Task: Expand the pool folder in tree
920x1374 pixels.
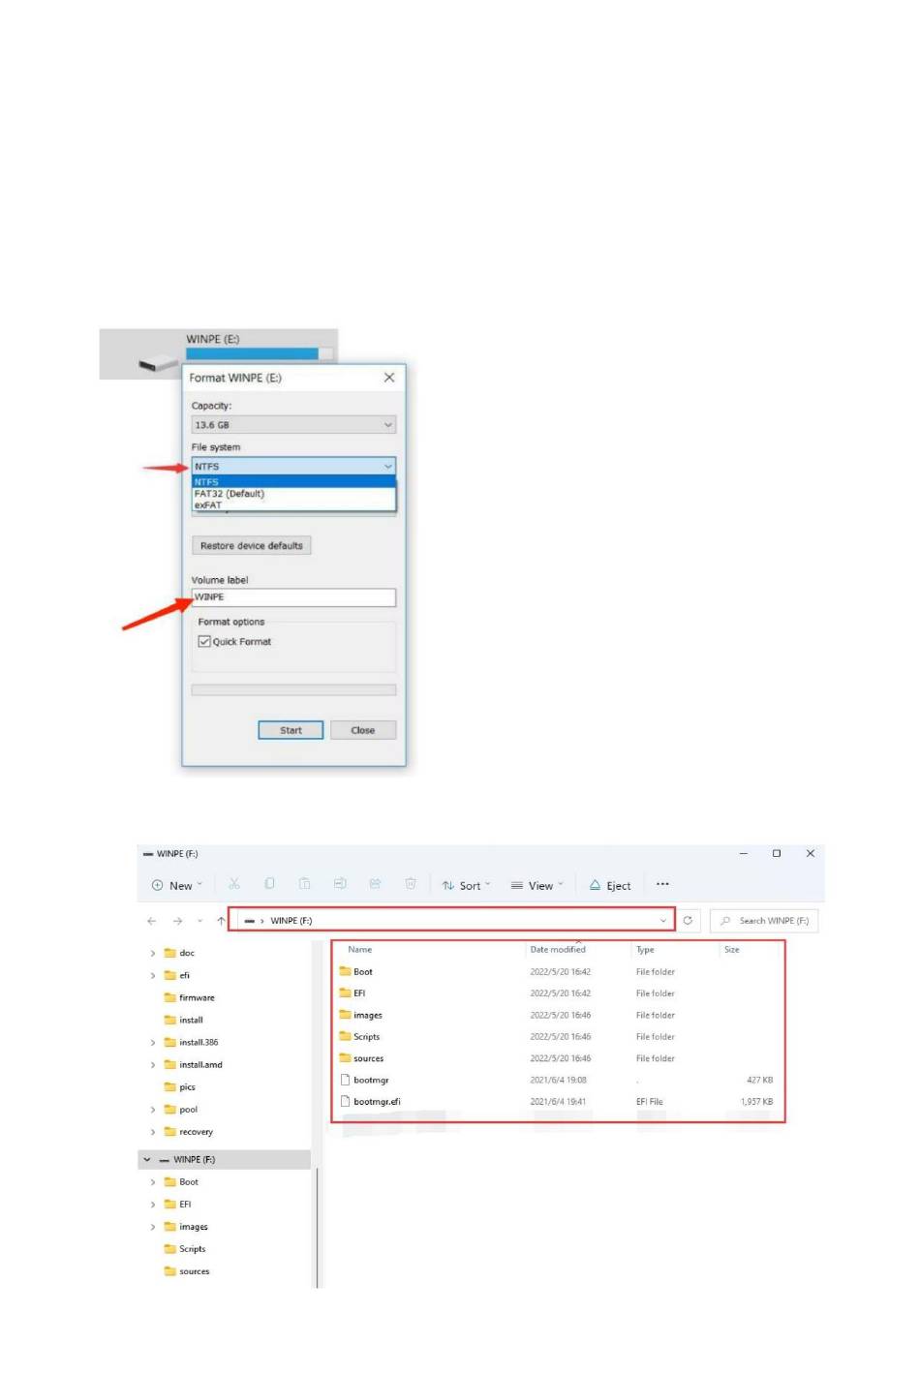Action: [152, 1110]
